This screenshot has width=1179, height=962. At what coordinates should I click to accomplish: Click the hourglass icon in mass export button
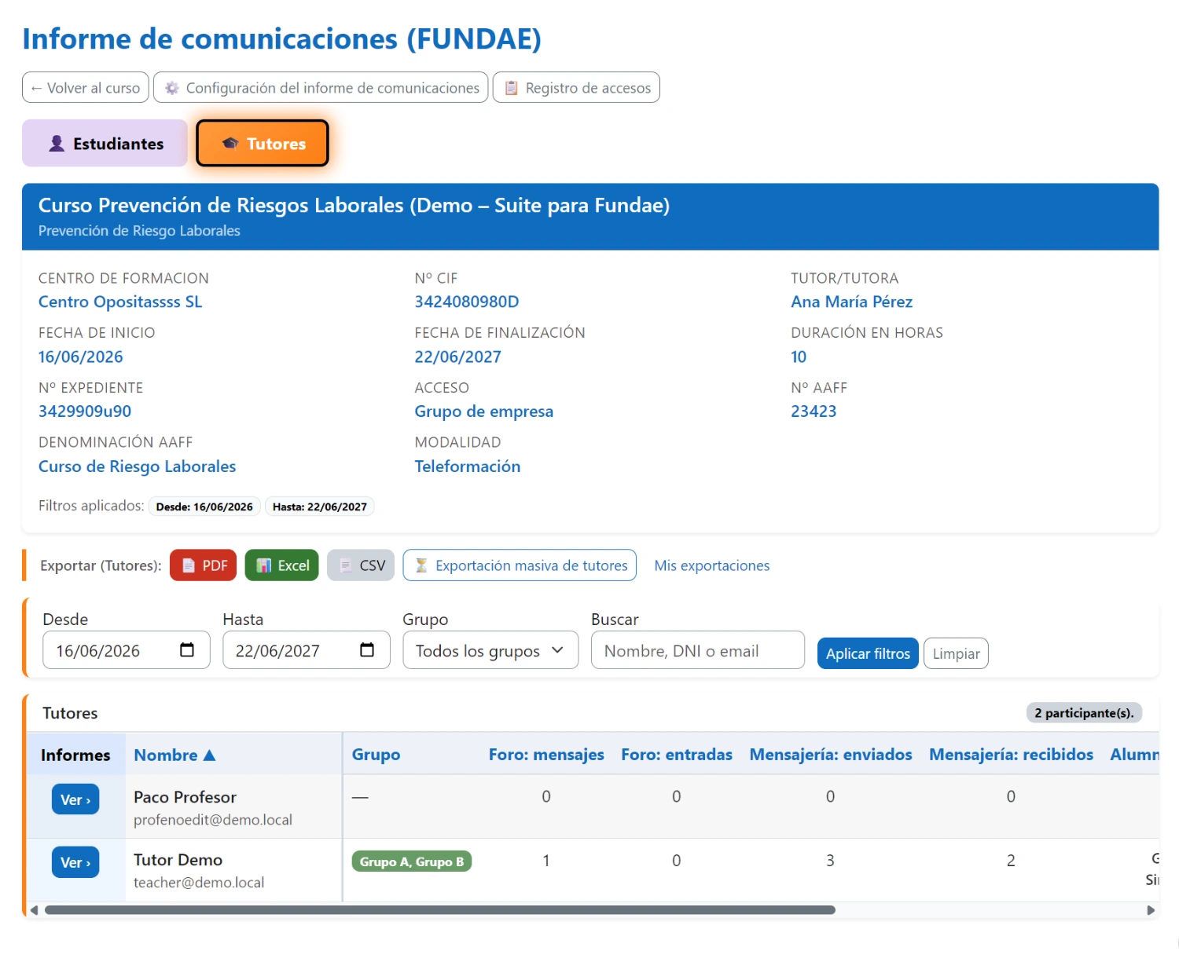(x=421, y=565)
